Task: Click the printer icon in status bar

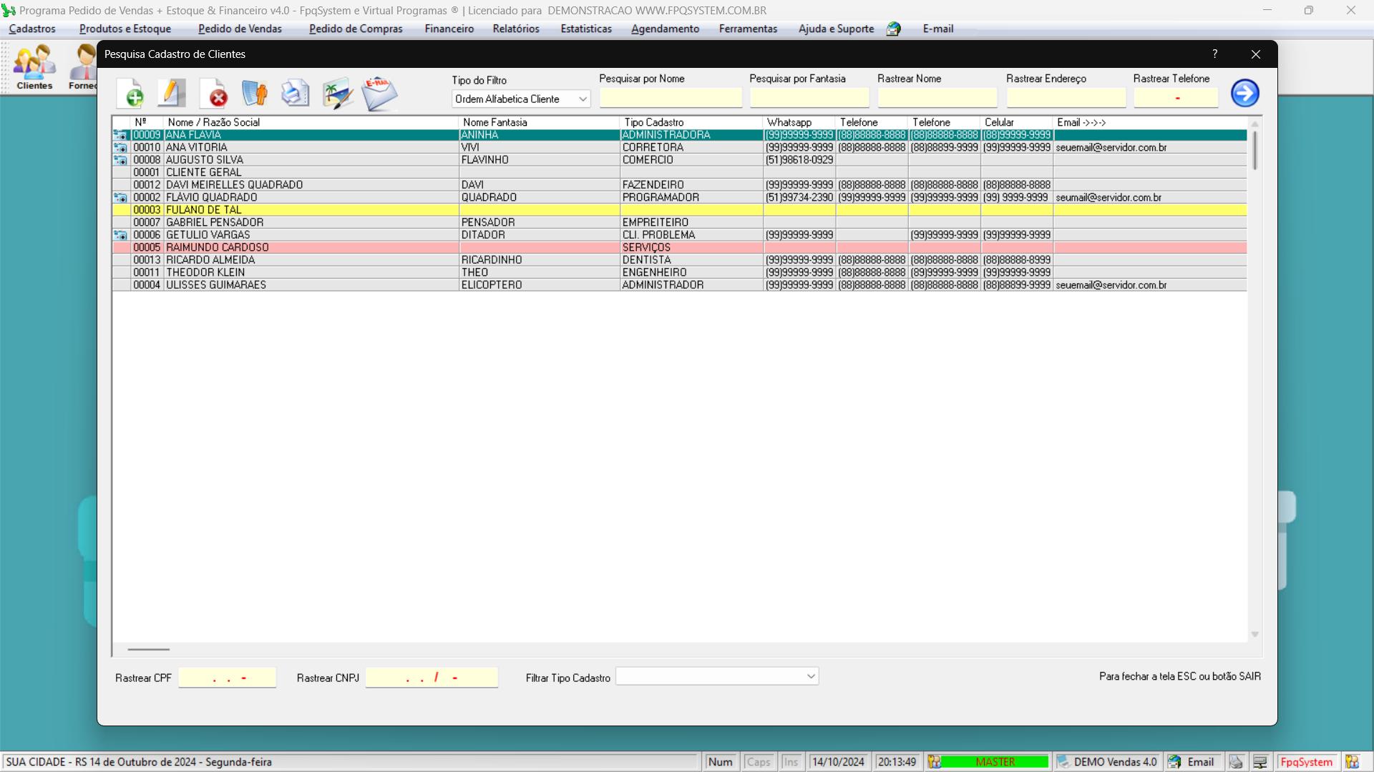Action: pyautogui.click(x=1236, y=762)
